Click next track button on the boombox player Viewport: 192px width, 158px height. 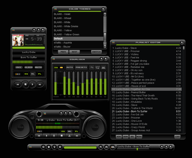77,136
